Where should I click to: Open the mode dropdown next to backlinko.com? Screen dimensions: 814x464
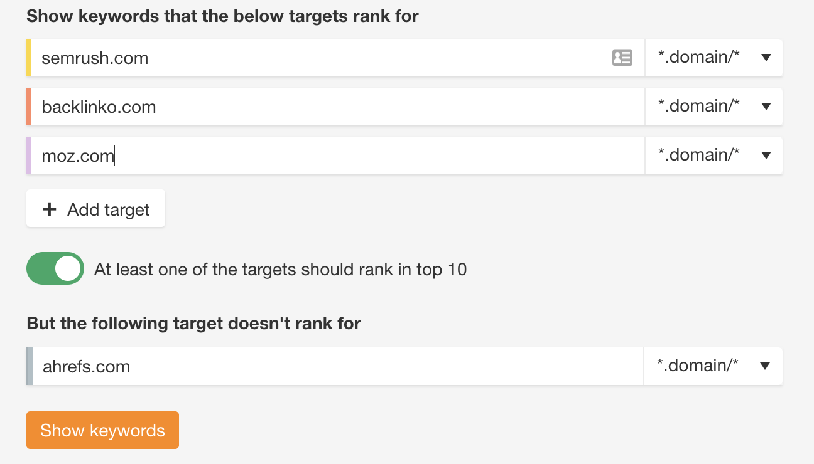point(714,106)
